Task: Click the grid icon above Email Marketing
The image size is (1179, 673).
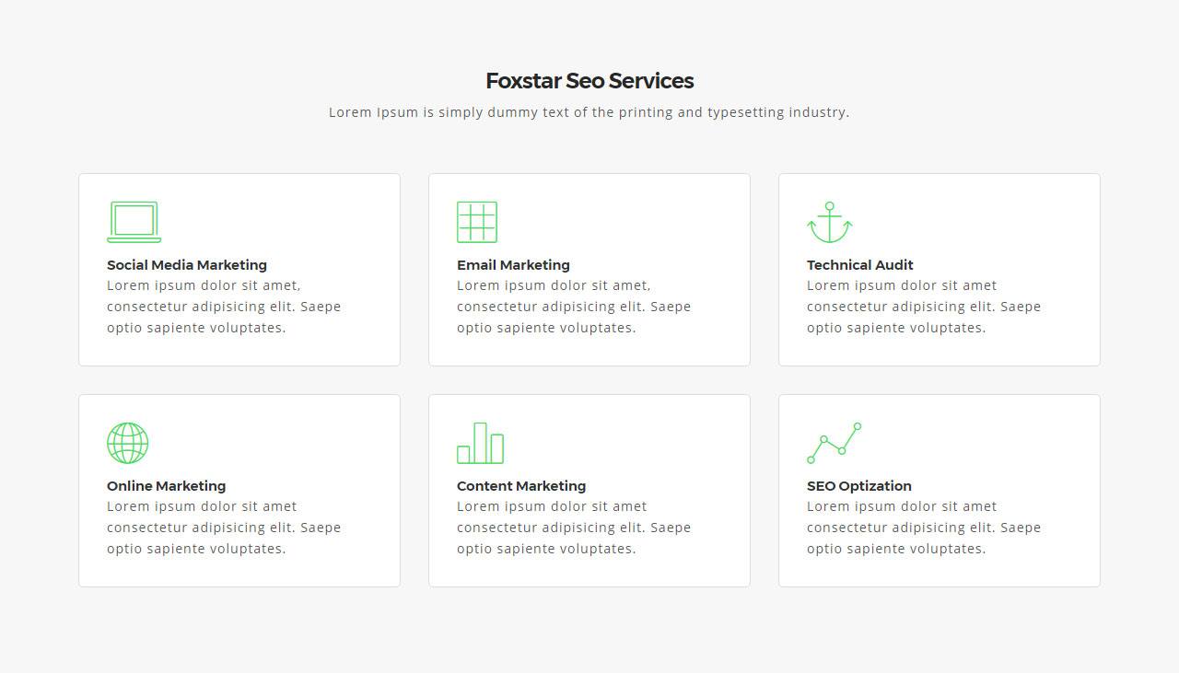Action: 477,222
